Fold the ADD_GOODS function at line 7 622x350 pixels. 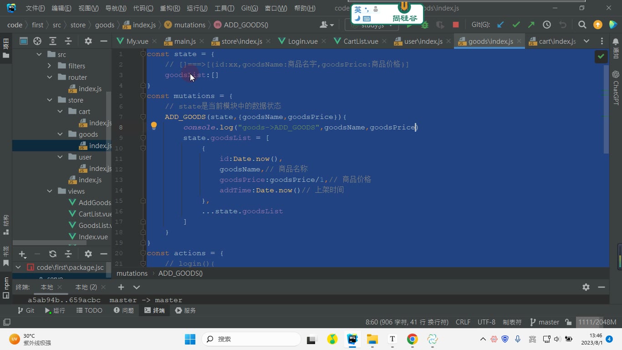tap(143, 117)
